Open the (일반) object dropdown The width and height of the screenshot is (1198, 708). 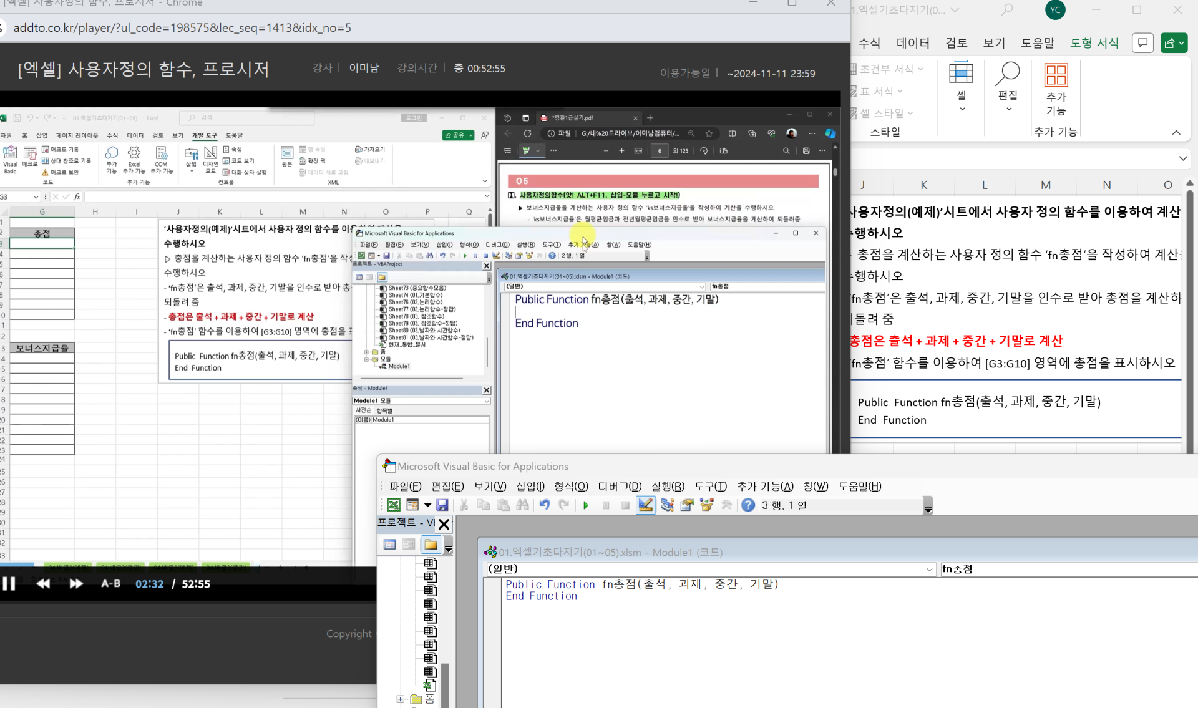click(x=929, y=569)
